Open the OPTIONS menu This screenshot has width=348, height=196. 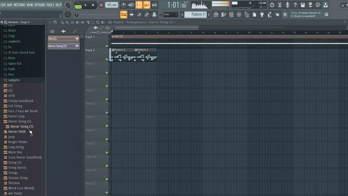[40, 5]
